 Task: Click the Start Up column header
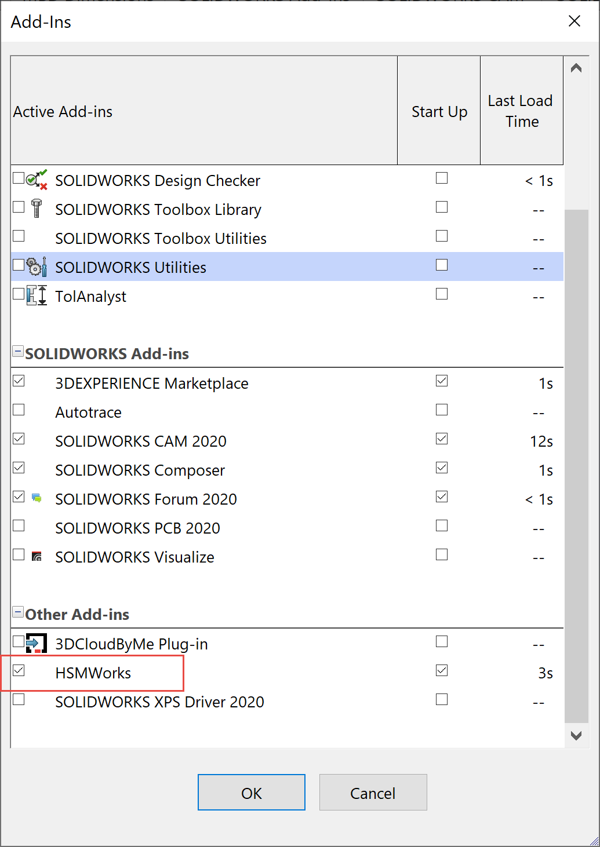pyautogui.click(x=439, y=111)
